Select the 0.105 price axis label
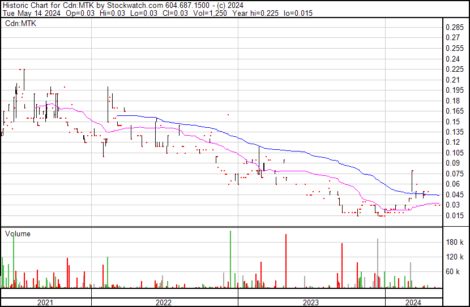The height and width of the screenshot is (307, 470). (454, 153)
